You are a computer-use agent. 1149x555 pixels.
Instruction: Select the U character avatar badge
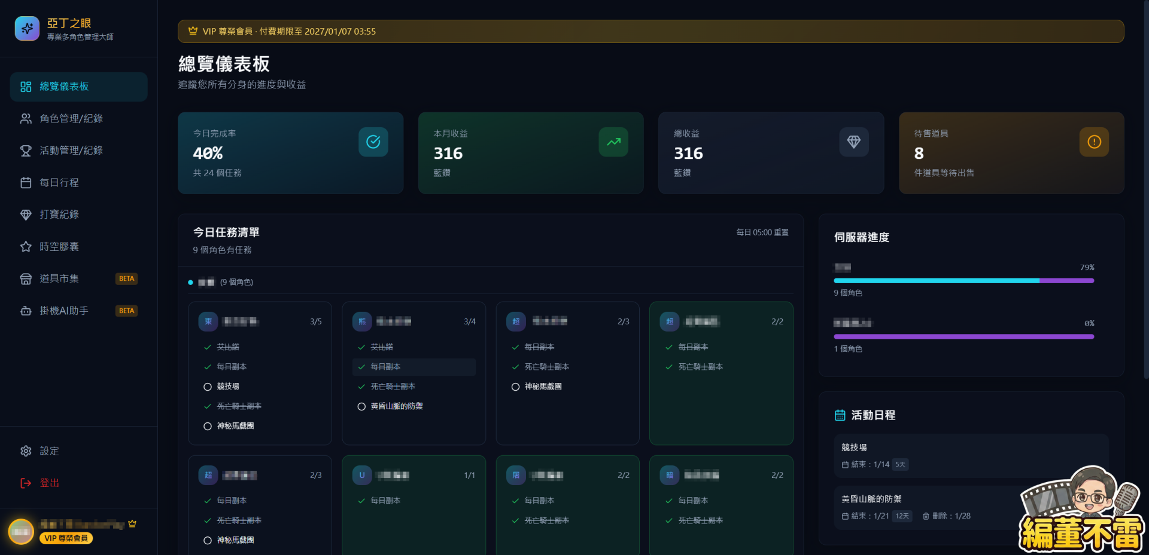(362, 475)
